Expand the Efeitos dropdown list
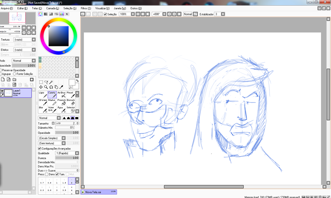Screen dimensions: 331x198 [24, 49]
